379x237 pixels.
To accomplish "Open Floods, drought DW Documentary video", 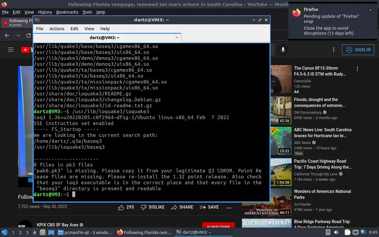I will click(x=319, y=103).
